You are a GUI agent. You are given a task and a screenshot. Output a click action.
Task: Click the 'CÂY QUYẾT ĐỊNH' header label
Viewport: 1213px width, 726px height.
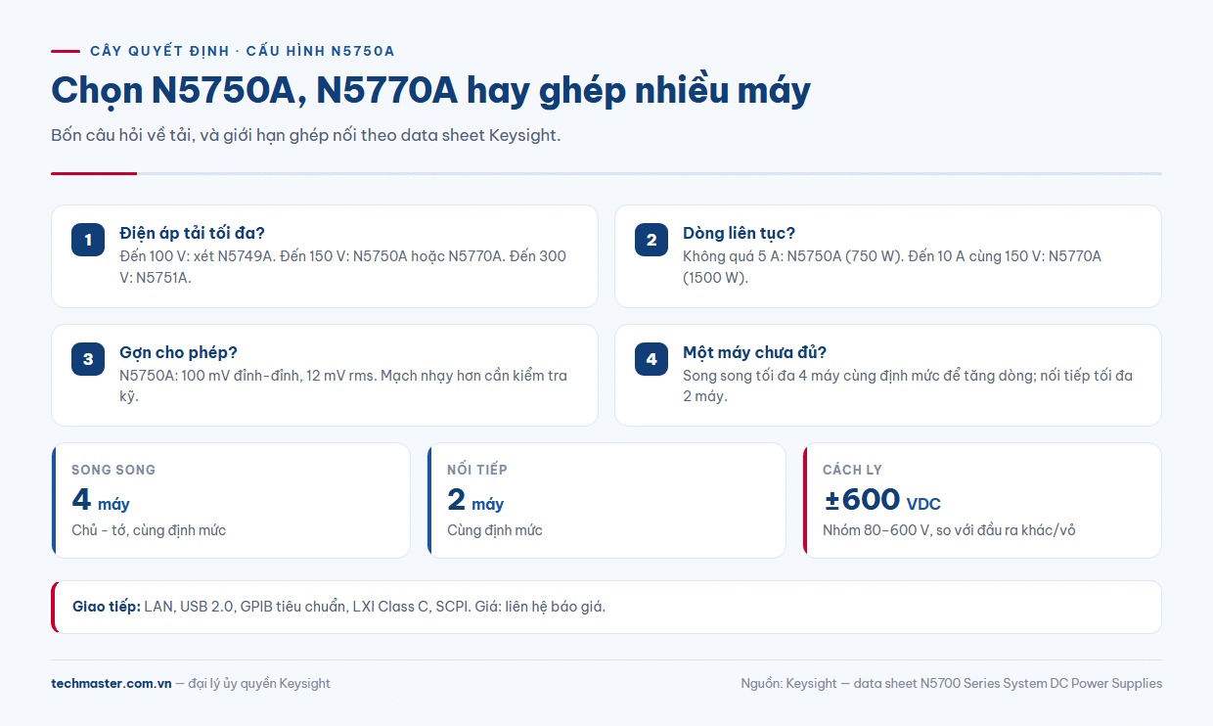242,51
